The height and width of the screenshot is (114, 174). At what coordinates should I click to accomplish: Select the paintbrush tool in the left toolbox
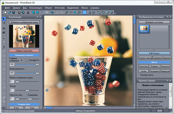click(x=4, y=47)
